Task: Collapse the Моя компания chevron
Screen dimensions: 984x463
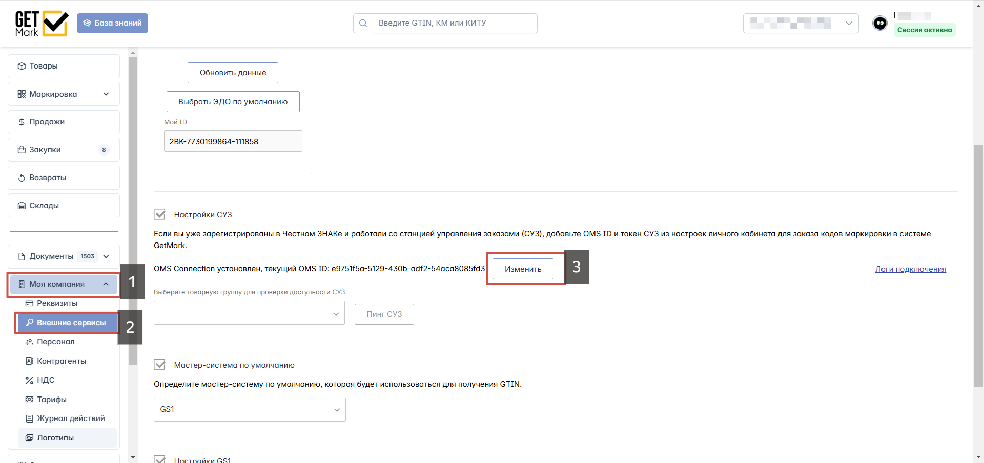Action: coord(106,284)
